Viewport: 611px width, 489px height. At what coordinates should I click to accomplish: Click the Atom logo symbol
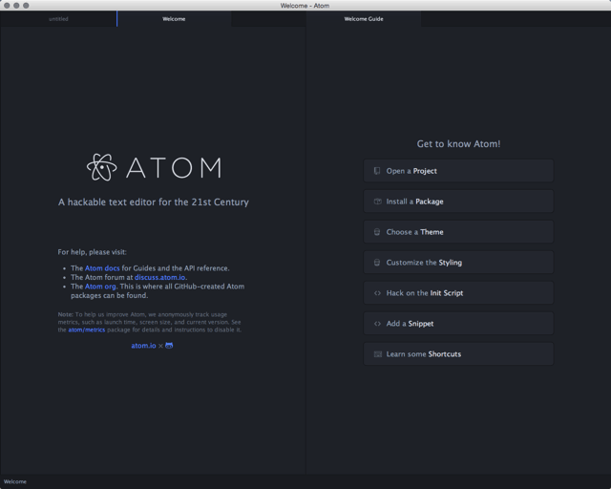pyautogui.click(x=102, y=167)
